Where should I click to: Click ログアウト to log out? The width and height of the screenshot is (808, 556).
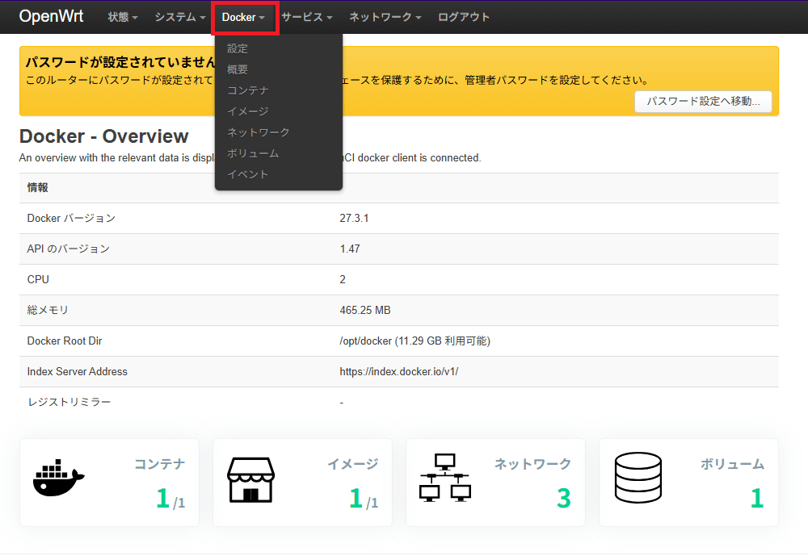click(463, 16)
